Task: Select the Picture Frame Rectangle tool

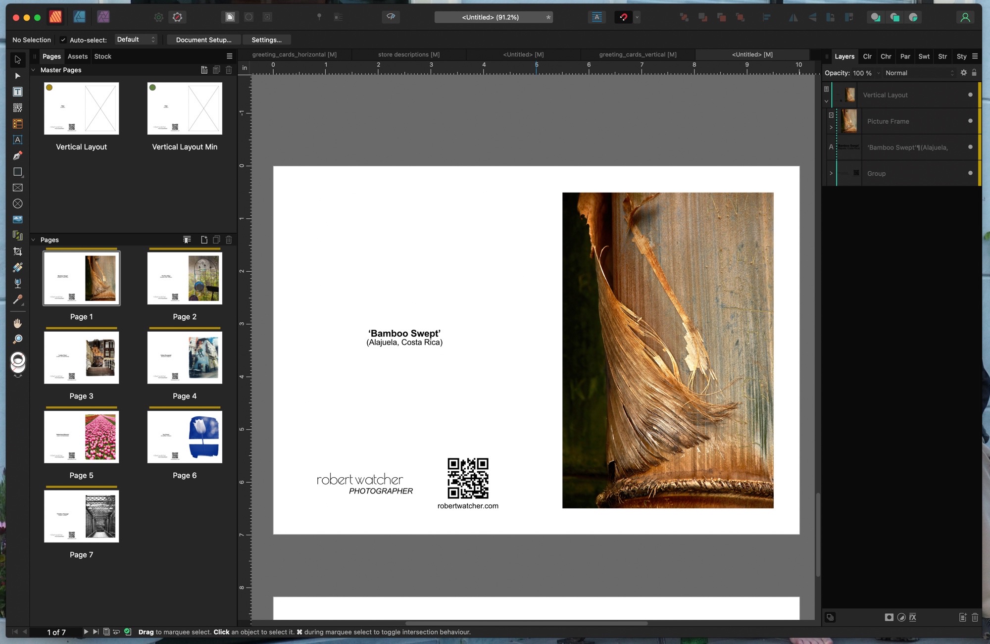Action: pos(18,188)
